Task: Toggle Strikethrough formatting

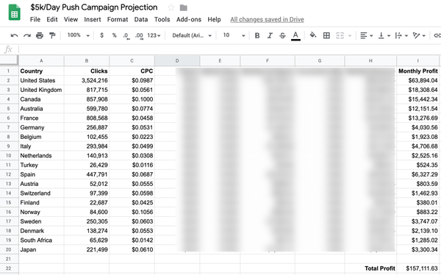Action: click(282, 35)
